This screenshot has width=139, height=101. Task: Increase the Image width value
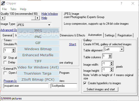pos(111,63)
